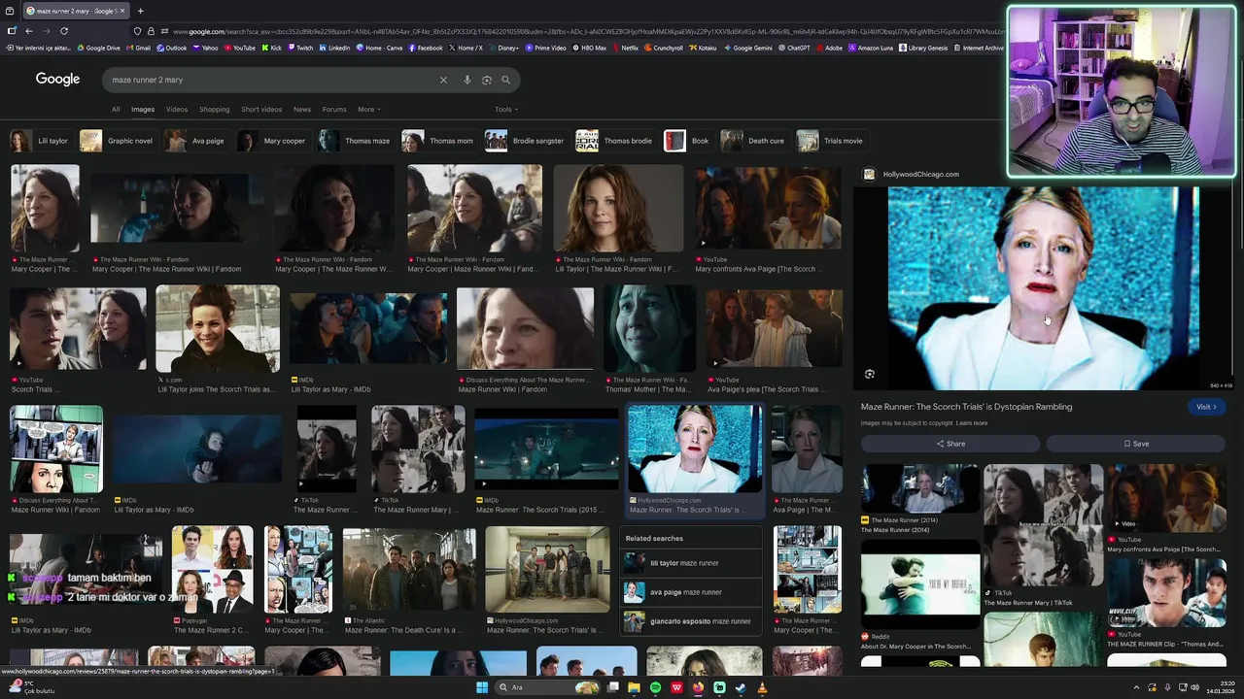Open related search lili taylor maze runner
1244x699 pixels.
693,563
